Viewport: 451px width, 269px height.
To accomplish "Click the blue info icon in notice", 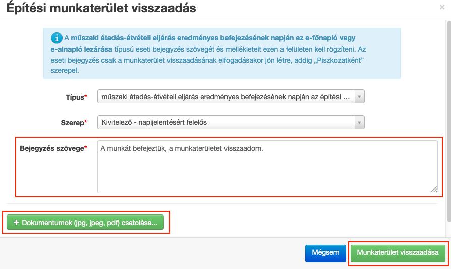I will pyautogui.click(x=57, y=38).
